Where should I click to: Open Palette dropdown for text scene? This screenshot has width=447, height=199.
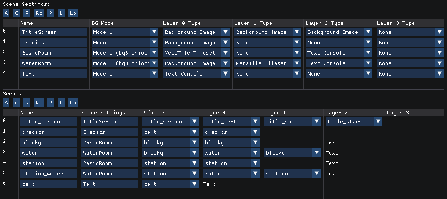(x=171, y=184)
